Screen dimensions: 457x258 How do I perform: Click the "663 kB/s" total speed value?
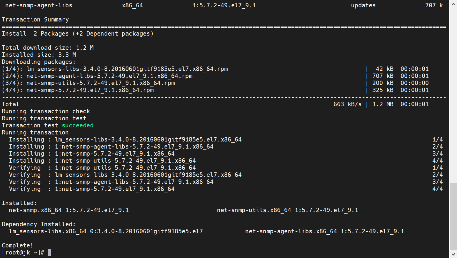(347, 104)
